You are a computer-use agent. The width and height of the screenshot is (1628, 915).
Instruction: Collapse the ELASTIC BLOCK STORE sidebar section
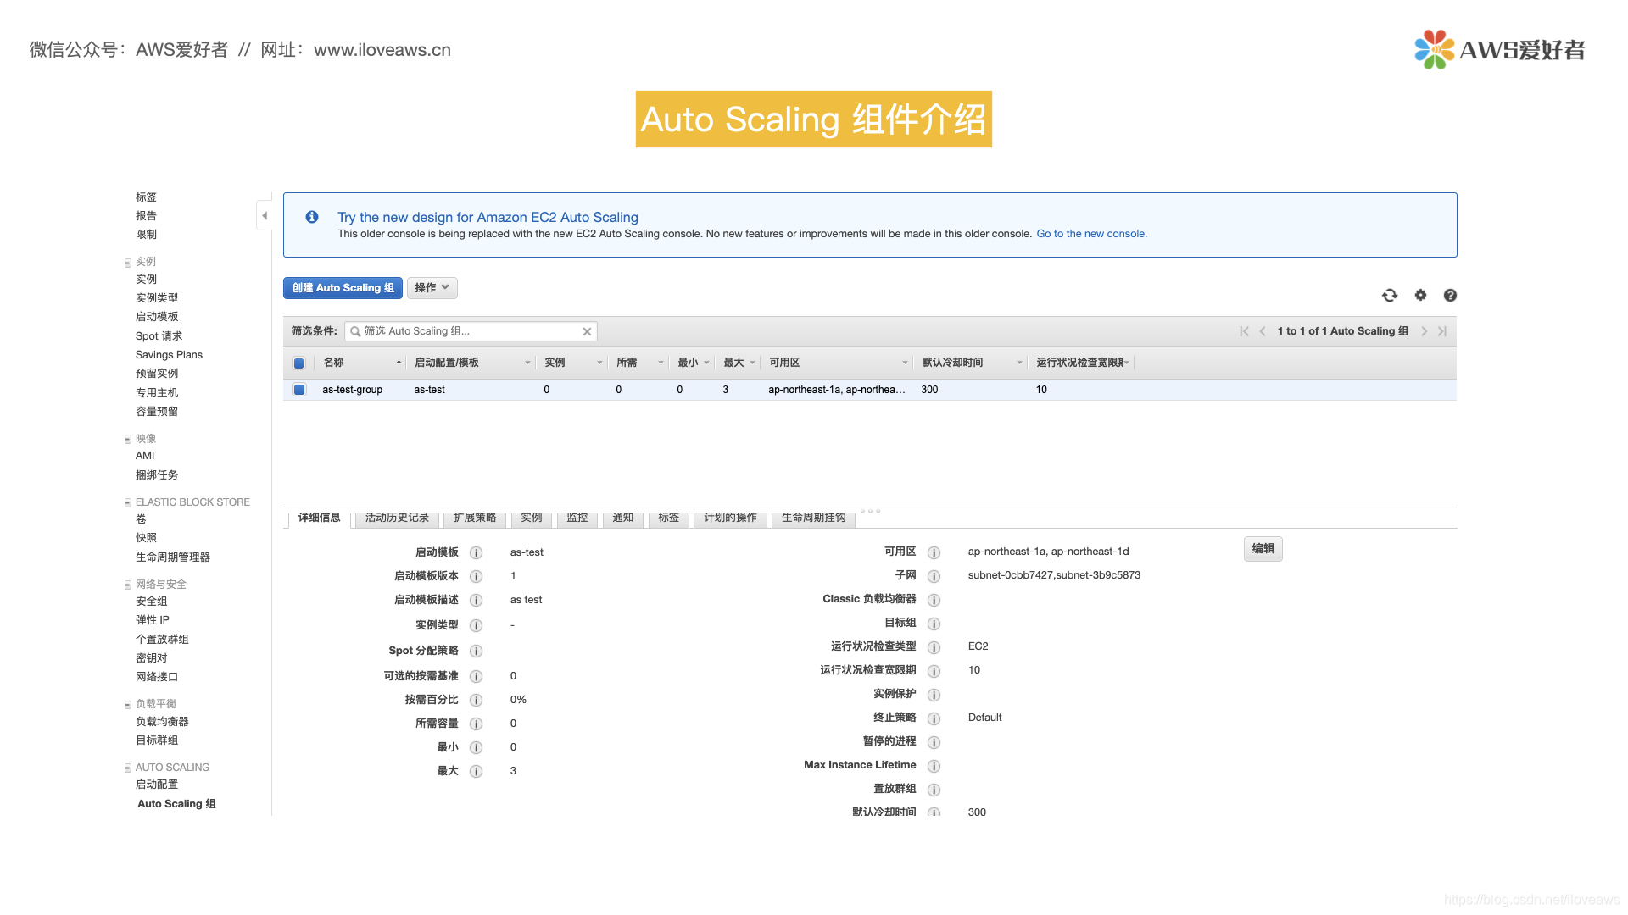[128, 503]
